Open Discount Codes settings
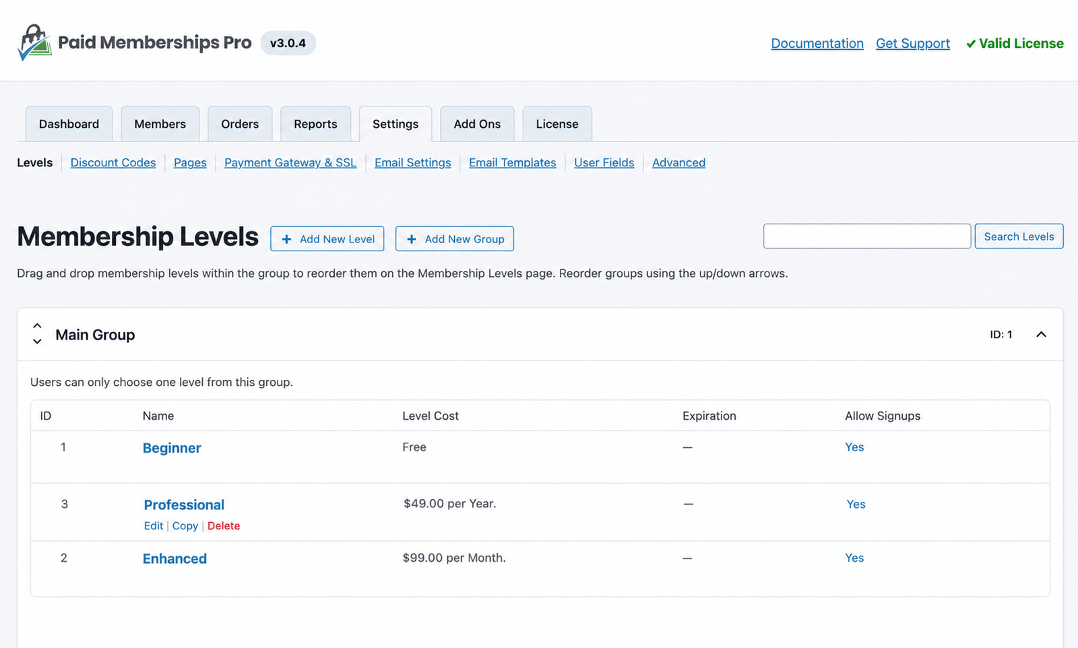 click(x=113, y=162)
